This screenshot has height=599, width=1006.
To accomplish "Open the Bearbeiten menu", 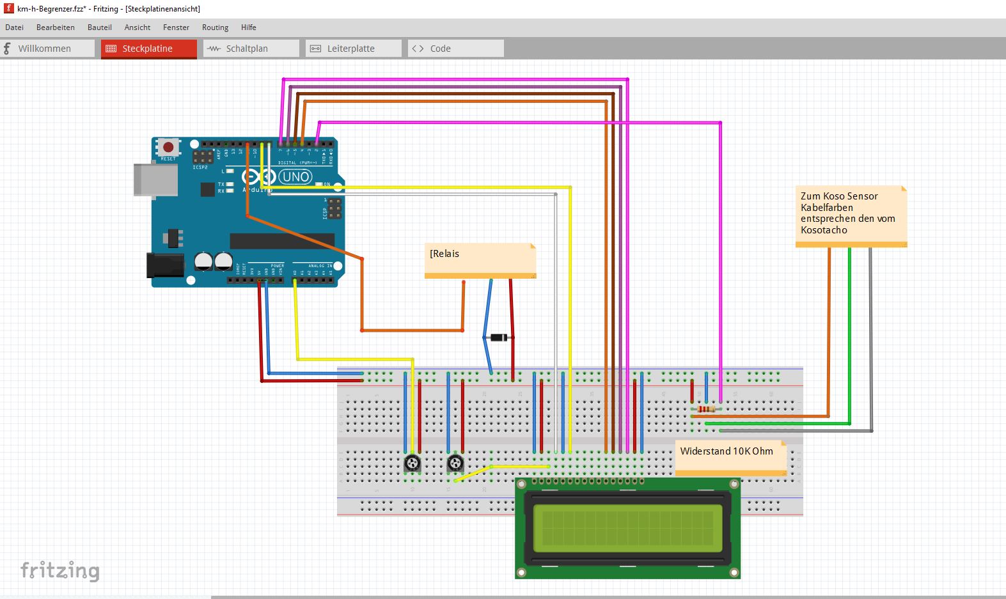I will click(55, 27).
